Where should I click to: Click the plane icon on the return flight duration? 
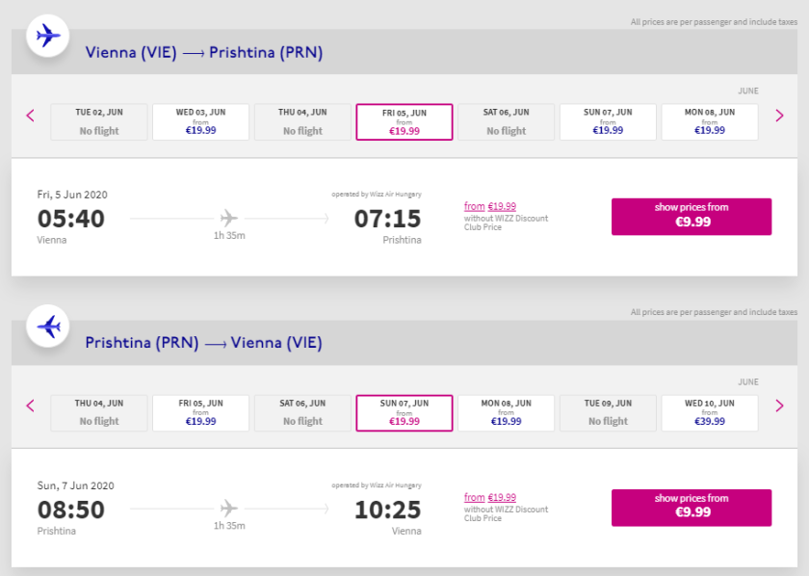tap(228, 508)
